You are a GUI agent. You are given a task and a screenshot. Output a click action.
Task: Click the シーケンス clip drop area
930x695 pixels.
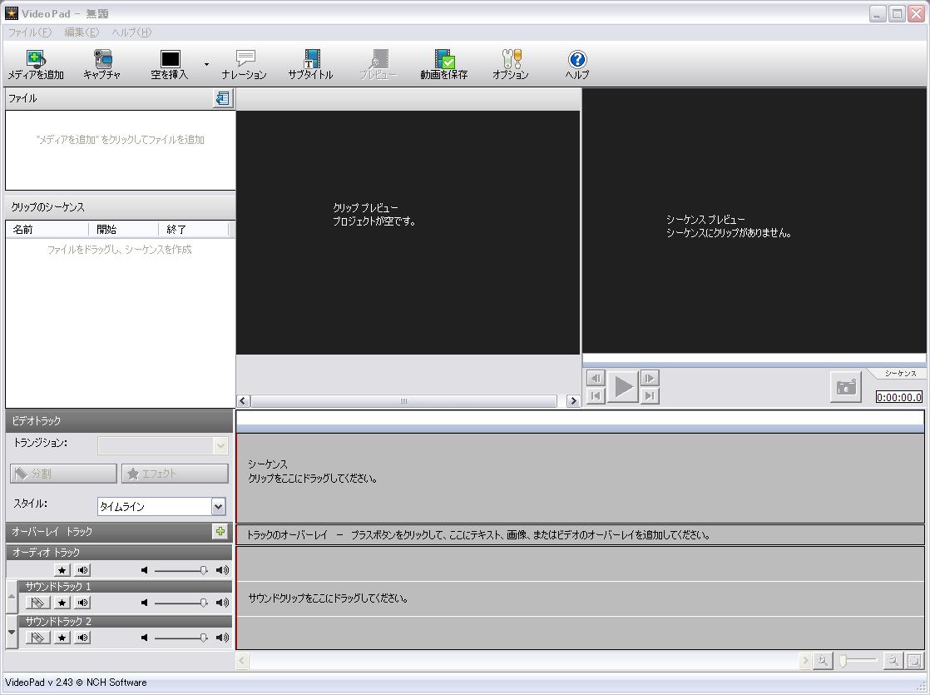coord(580,478)
